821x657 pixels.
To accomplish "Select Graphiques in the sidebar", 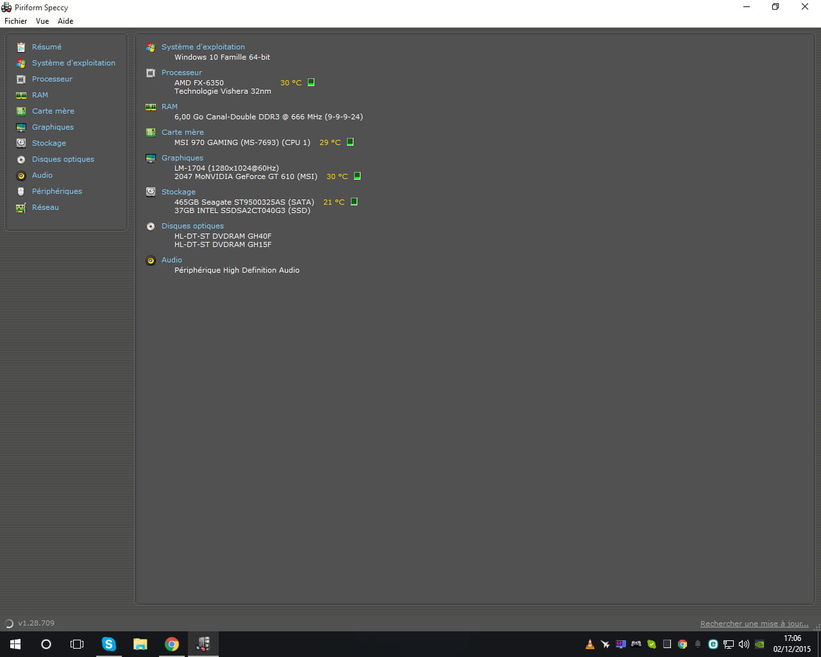I will coord(53,127).
